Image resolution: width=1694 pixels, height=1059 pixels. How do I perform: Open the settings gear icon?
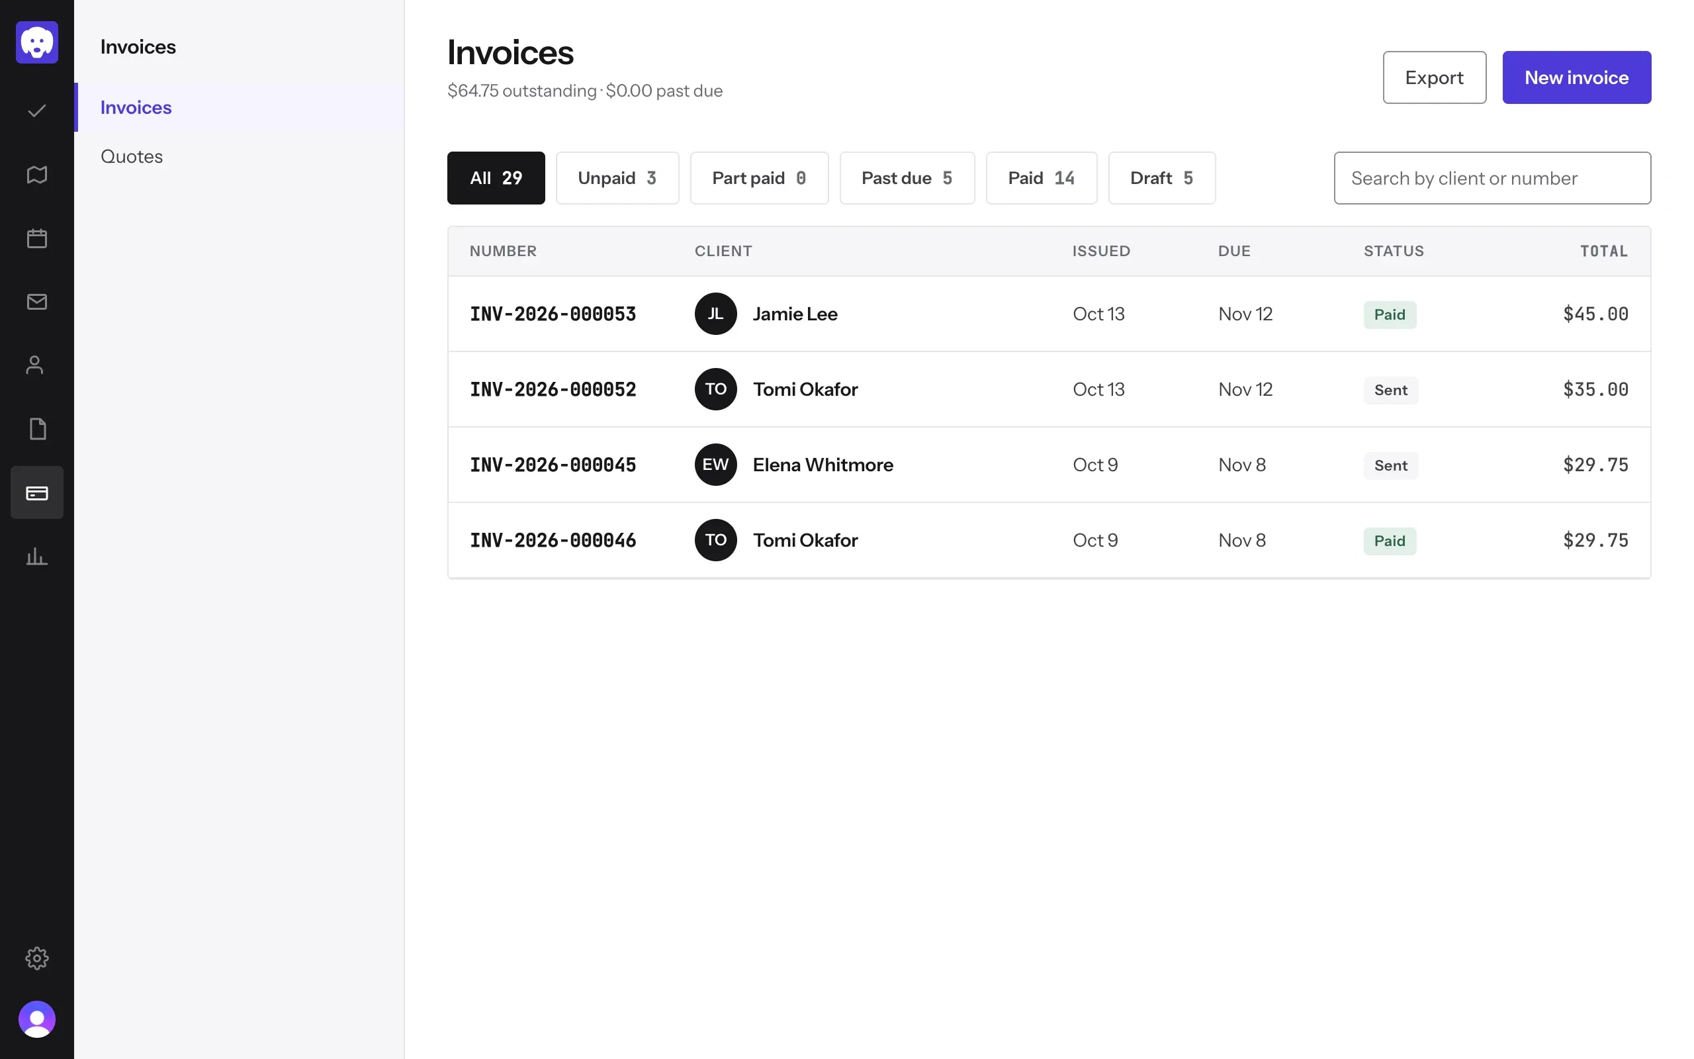click(37, 958)
